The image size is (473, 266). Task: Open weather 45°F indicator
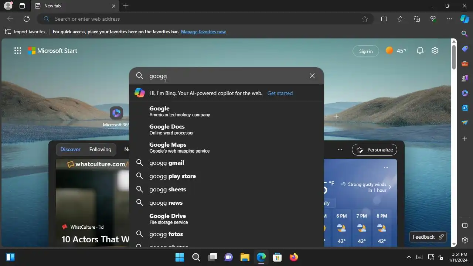(x=396, y=51)
